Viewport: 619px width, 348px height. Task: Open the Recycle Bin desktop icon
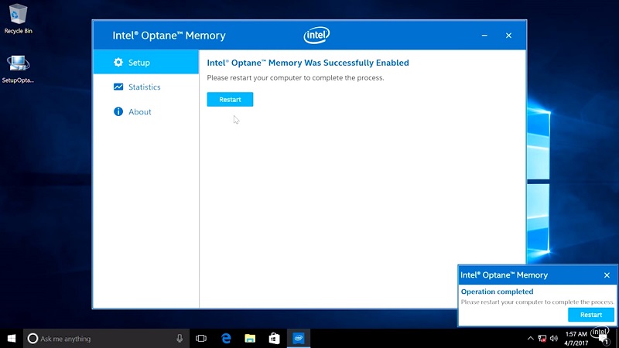(x=18, y=19)
